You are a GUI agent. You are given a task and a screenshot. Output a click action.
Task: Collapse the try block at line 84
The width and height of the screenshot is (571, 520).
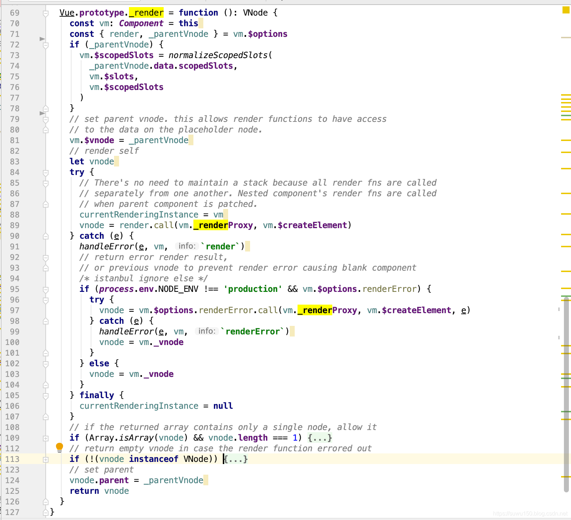[x=46, y=173]
